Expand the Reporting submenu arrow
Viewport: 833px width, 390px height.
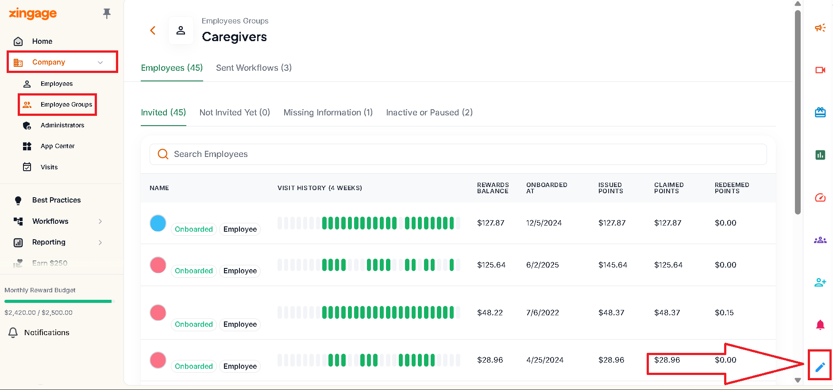click(100, 242)
